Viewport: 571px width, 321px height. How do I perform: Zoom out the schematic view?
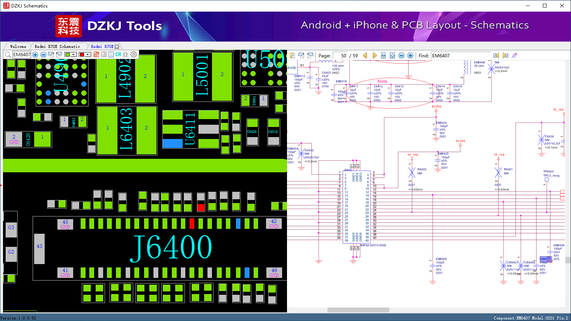pos(401,55)
